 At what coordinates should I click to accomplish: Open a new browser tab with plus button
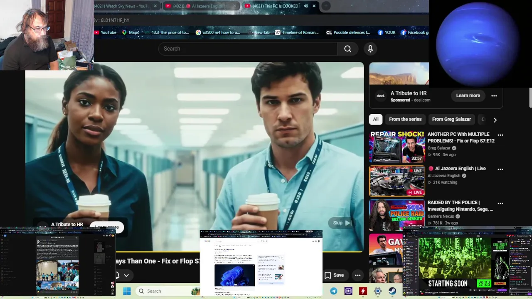click(x=326, y=6)
